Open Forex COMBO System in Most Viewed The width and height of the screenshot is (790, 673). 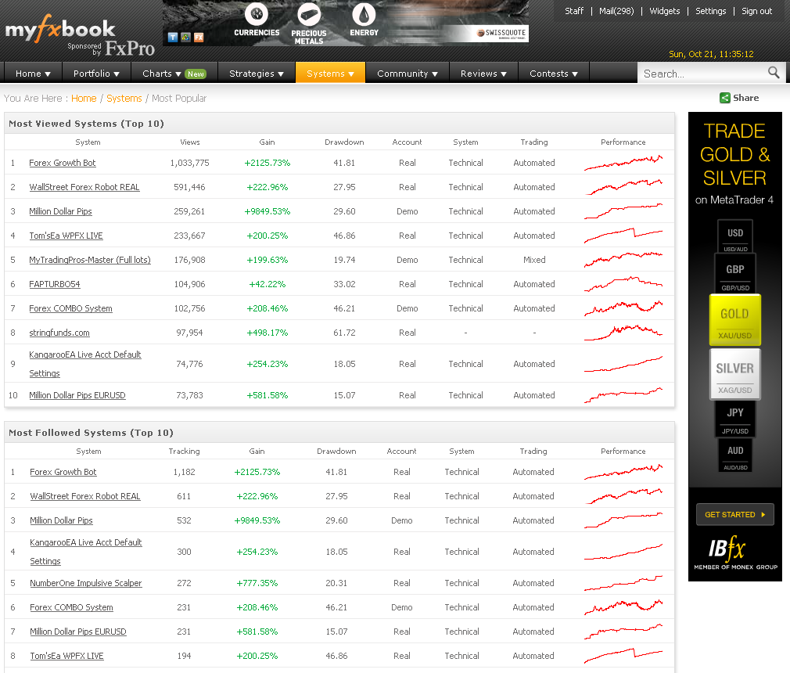[70, 308]
